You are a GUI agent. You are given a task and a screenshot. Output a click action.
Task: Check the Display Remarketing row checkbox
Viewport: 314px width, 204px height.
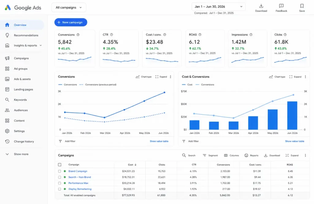click(59, 189)
